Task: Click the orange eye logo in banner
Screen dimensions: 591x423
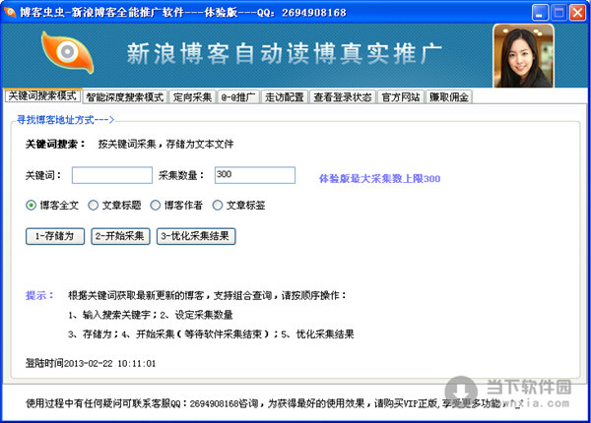Action: click(x=67, y=52)
